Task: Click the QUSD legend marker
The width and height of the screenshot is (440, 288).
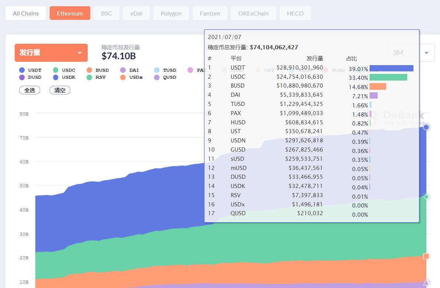Action: pyautogui.click(x=157, y=77)
